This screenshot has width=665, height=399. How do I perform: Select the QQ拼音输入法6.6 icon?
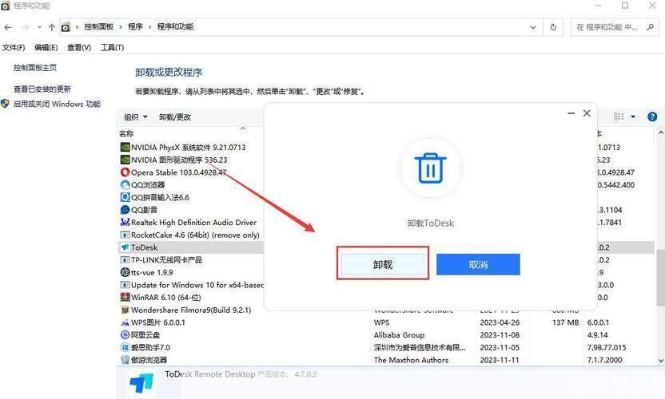point(125,197)
